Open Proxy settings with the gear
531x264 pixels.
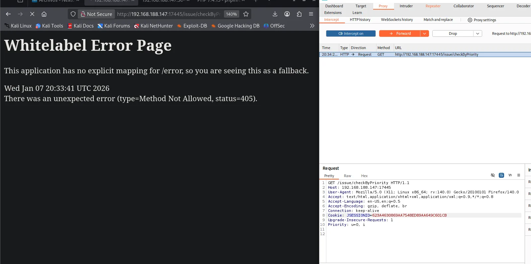(481, 20)
